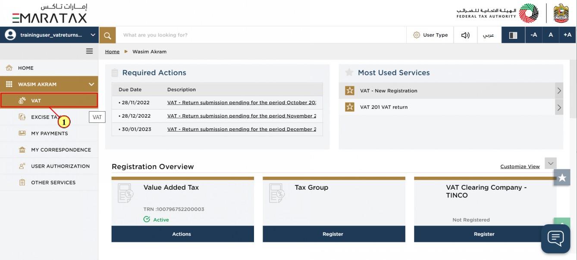Open EXCISE TAX in the sidebar
This screenshot has width=577, height=260.
(49, 117)
